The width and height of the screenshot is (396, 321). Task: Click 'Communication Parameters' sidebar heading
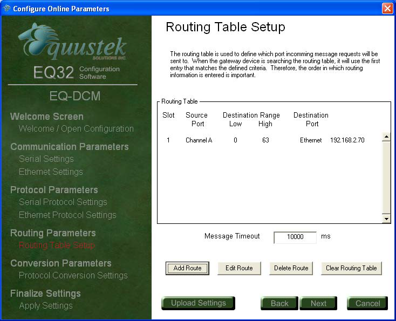coord(70,147)
